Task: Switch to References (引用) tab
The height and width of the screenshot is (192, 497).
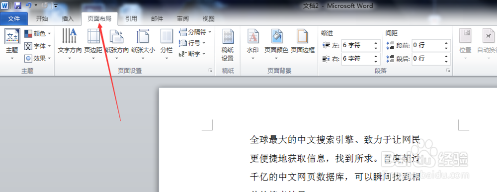Action: pos(131,19)
